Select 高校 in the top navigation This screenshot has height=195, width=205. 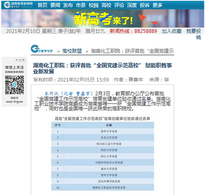click(x=106, y=5)
